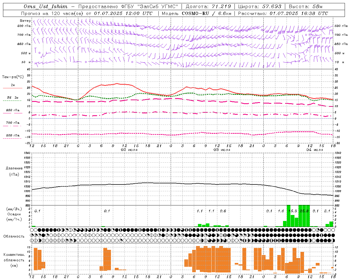Click the red line sample under 2м legend
This screenshot has width=349, height=279.
pyautogui.click(x=13, y=88)
